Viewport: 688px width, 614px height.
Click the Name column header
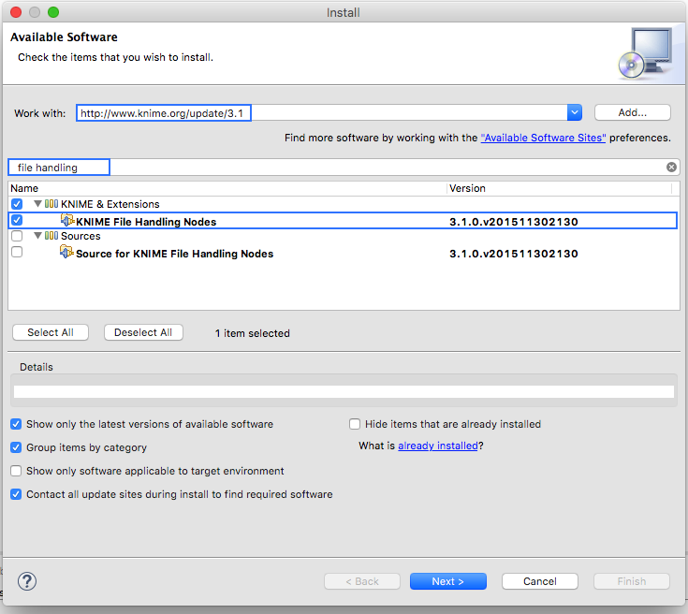pos(227,188)
